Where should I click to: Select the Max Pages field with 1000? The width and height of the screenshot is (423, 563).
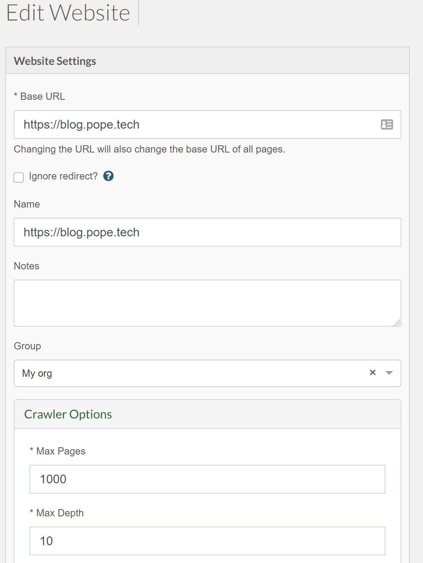(x=208, y=479)
